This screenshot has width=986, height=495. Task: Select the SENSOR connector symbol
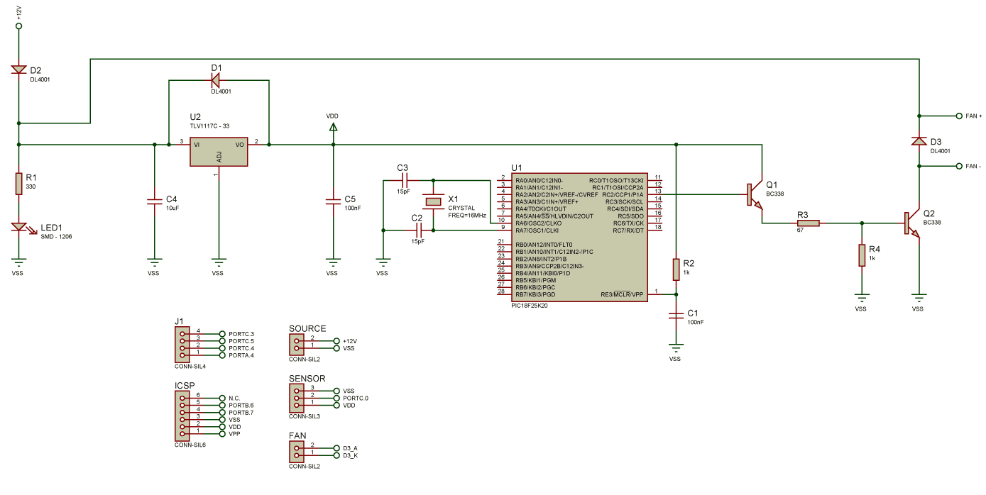point(297,398)
